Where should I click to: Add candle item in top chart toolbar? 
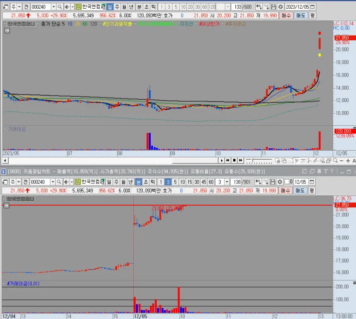259,7
